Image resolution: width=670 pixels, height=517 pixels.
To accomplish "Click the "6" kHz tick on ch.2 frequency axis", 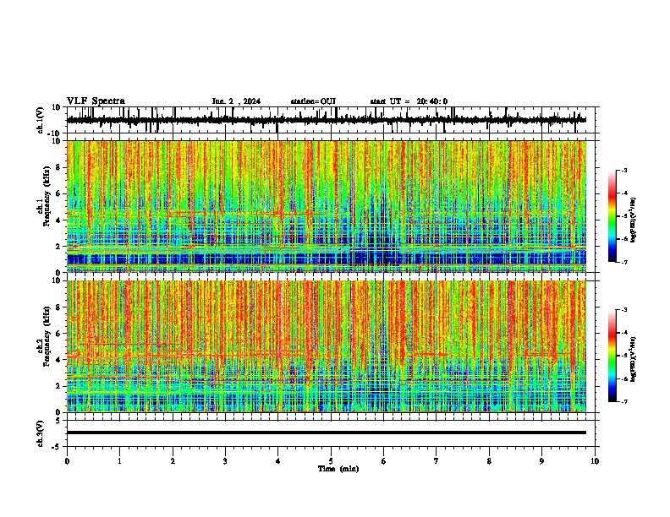I will click(x=58, y=333).
